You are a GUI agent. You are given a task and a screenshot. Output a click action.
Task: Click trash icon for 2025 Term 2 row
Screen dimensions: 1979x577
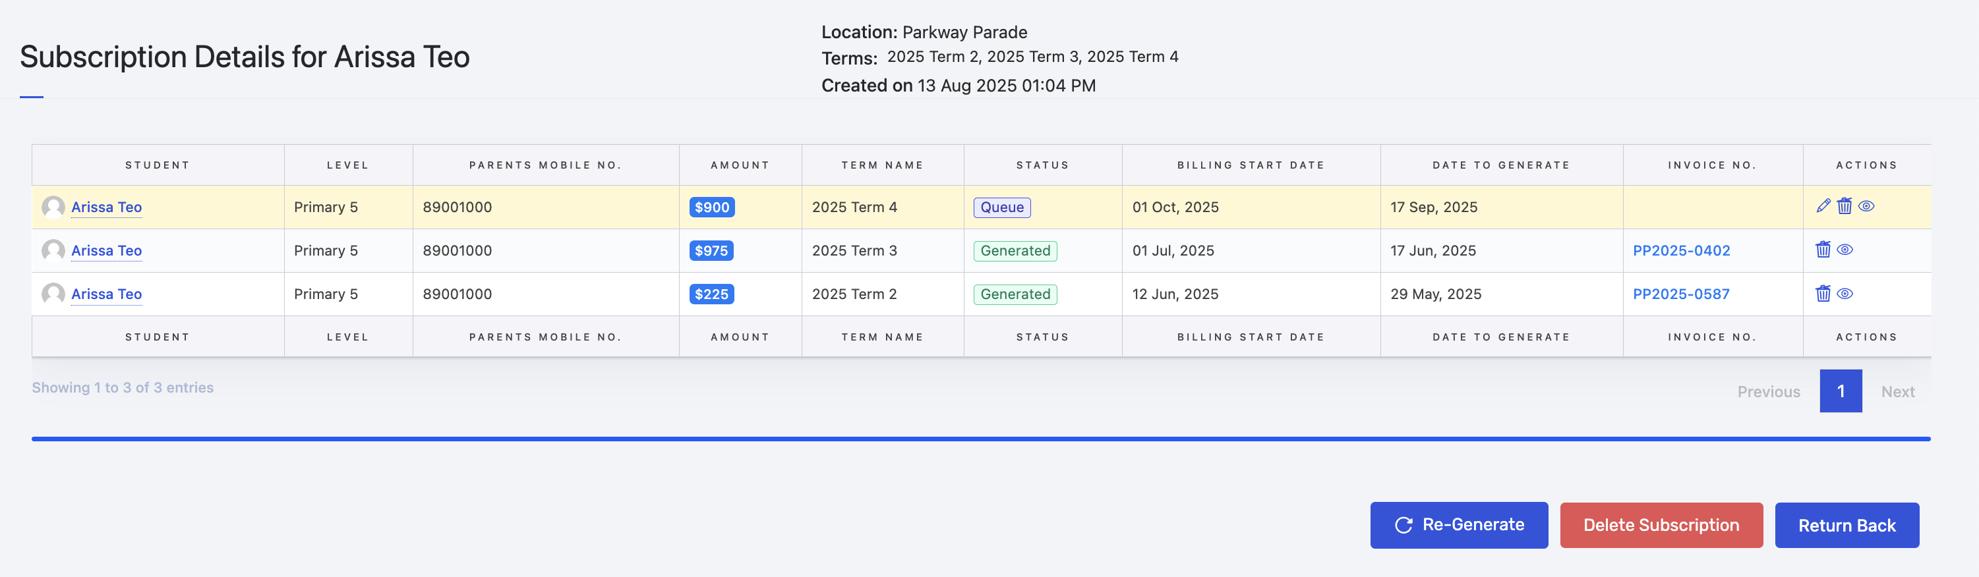coord(1822,293)
